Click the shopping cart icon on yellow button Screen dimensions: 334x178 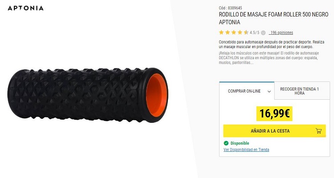tap(318, 131)
